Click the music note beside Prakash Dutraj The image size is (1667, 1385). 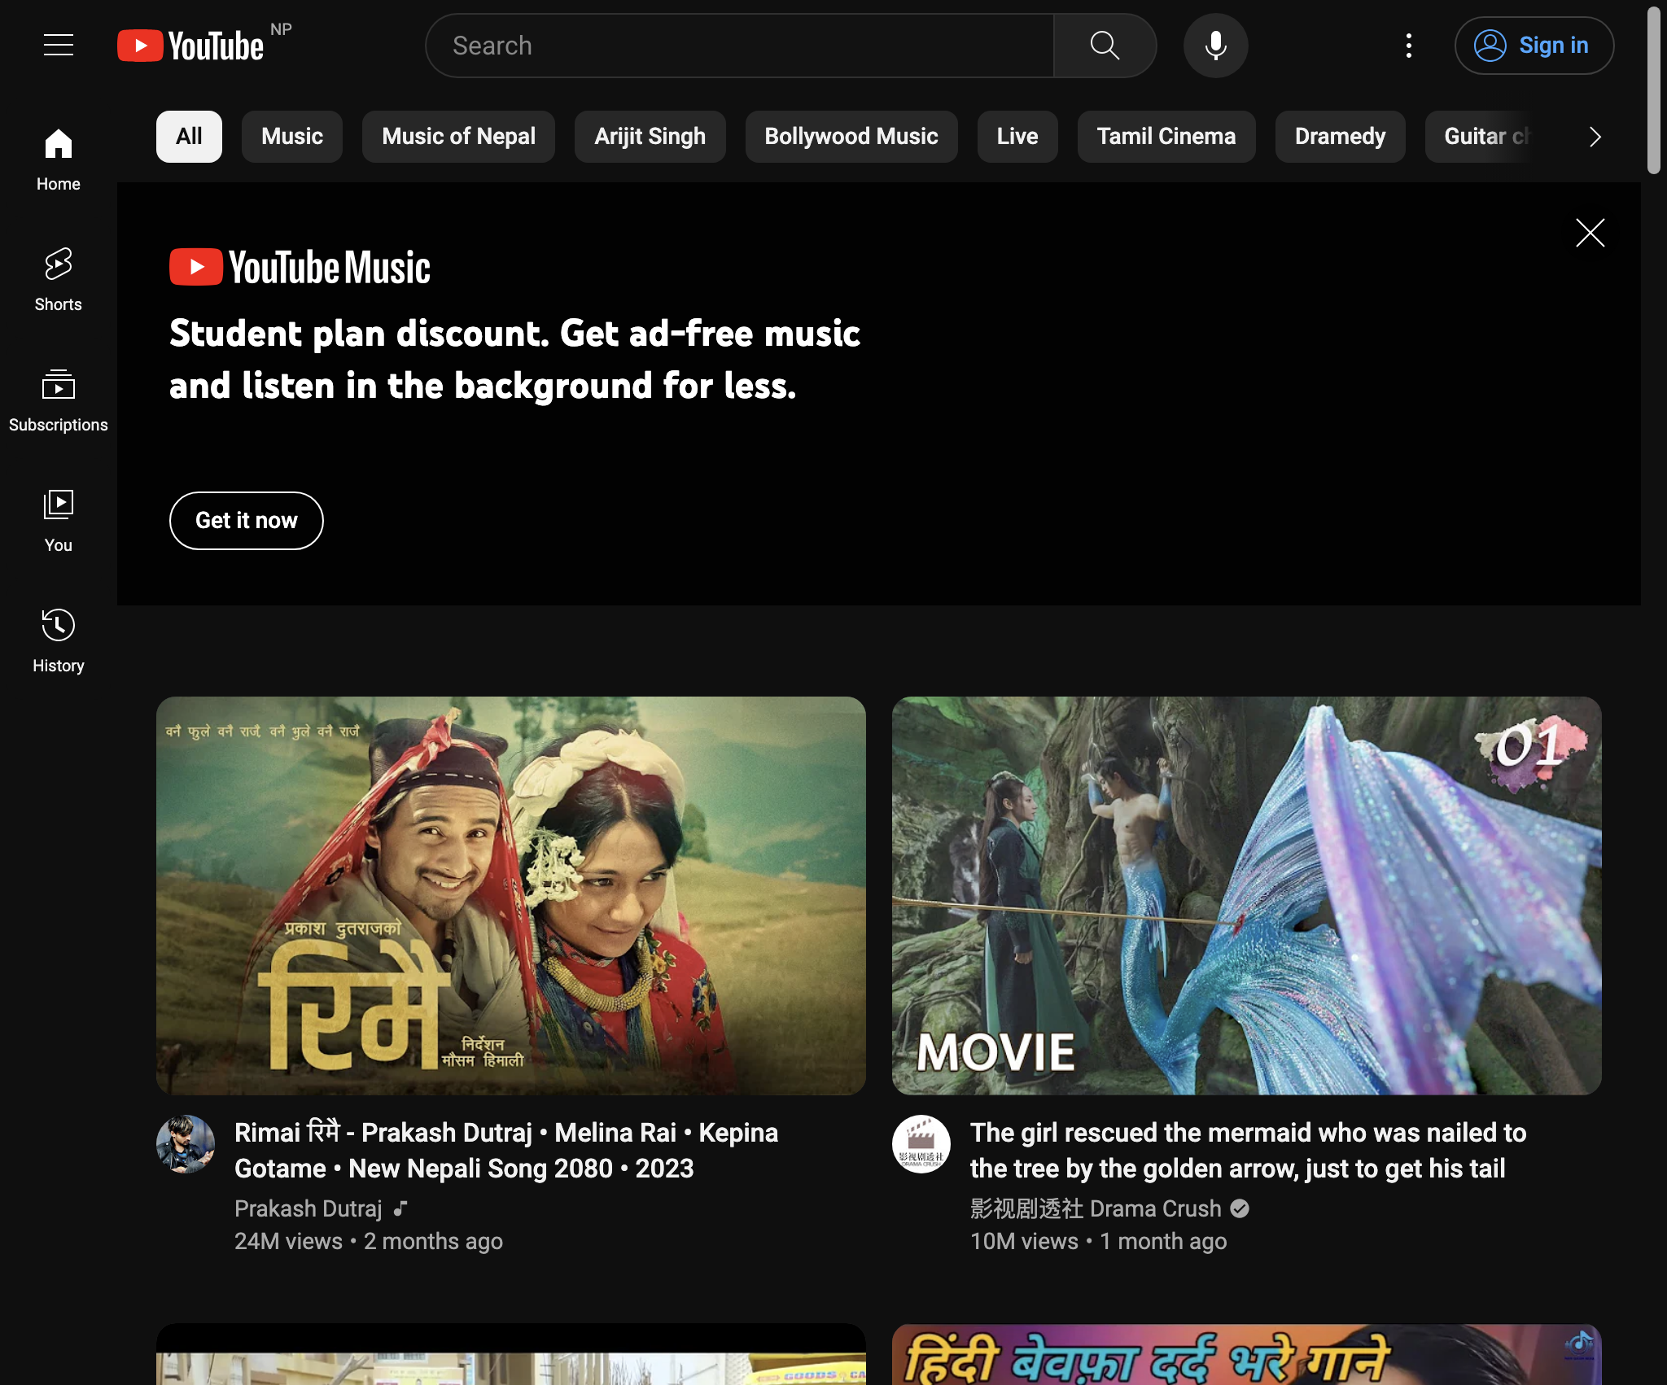400,1208
